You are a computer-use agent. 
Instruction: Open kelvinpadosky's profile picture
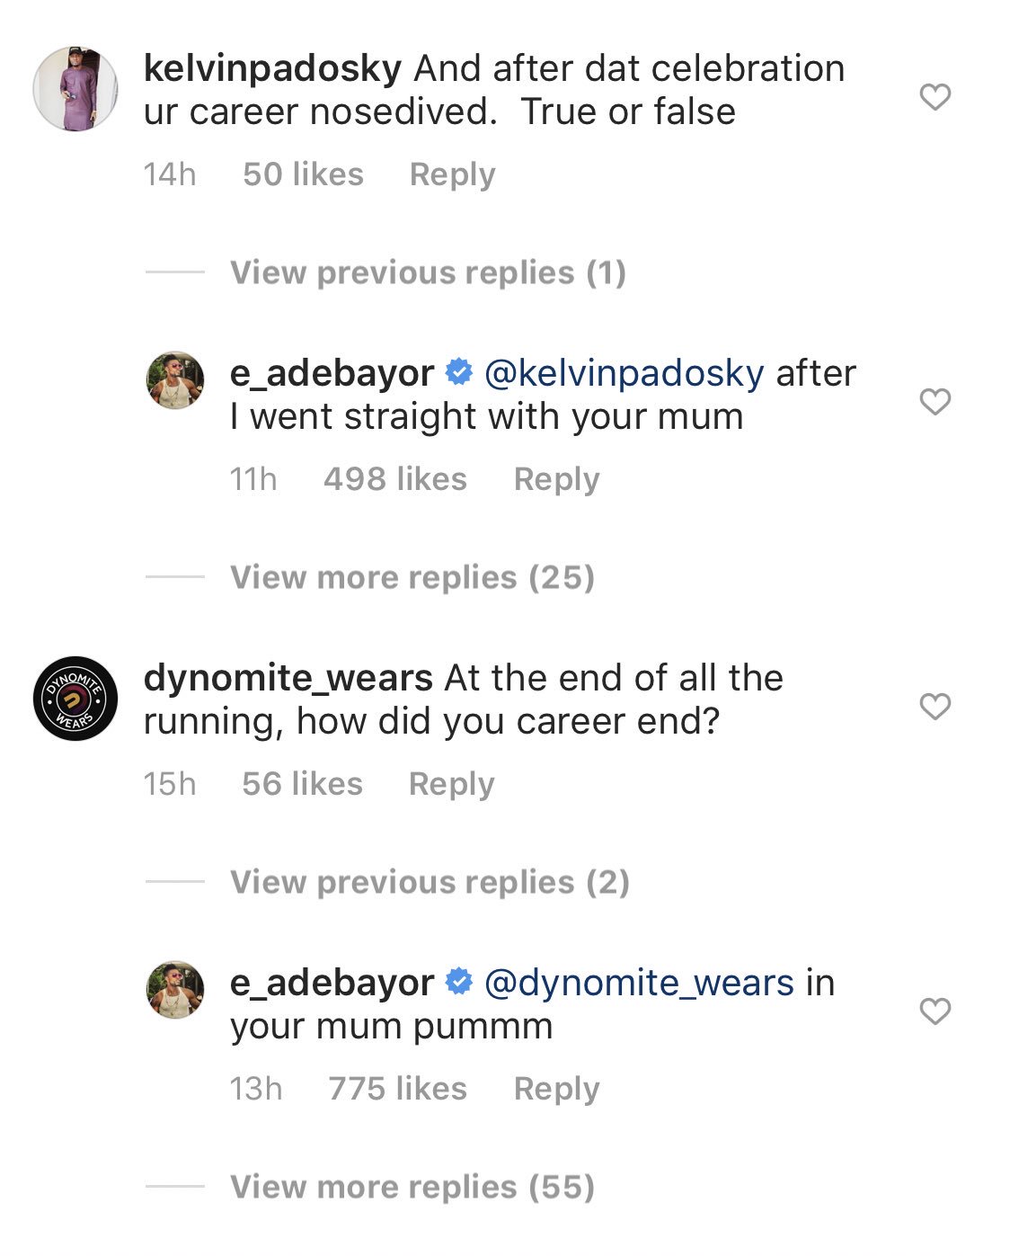pyautogui.click(x=75, y=89)
